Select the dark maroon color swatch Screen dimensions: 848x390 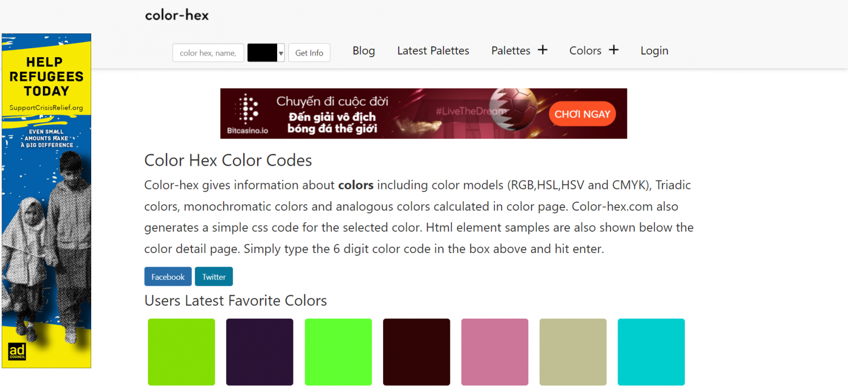[417, 352]
